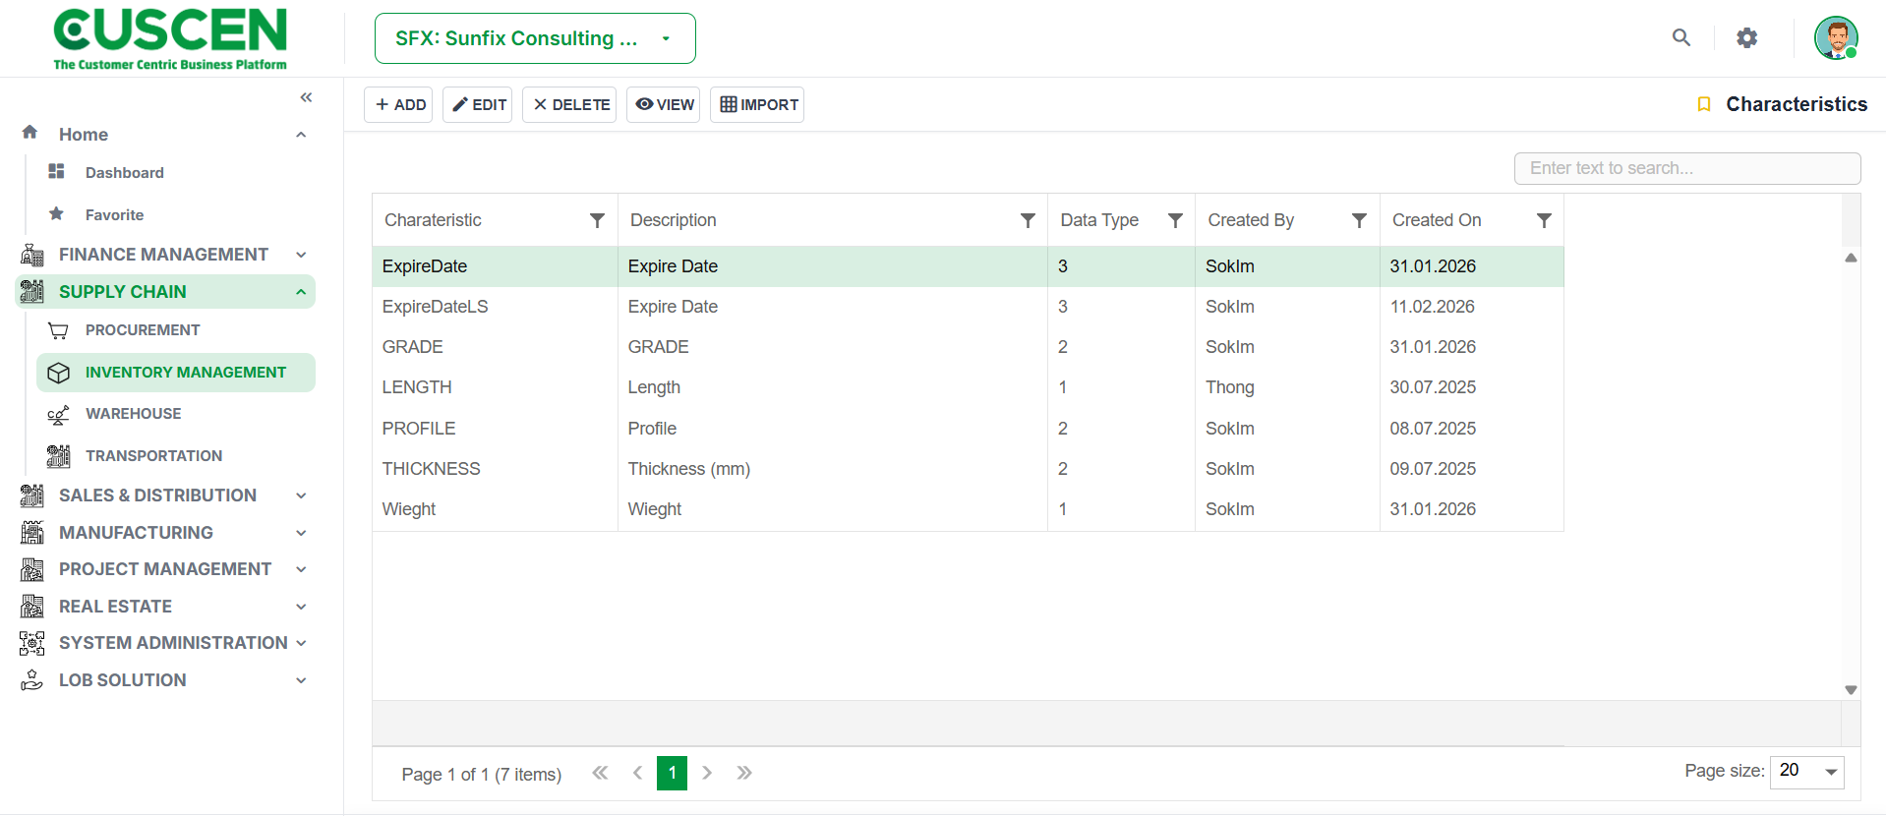The width and height of the screenshot is (1886, 816).
Task: Focus the Enter text to search field
Action: (x=1687, y=168)
